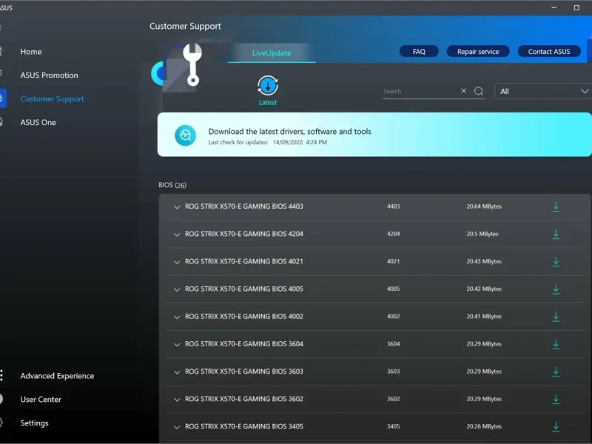The width and height of the screenshot is (592, 444).
Task: Download ROG STRIX X570-E BIOS 3603
Action: click(556, 371)
